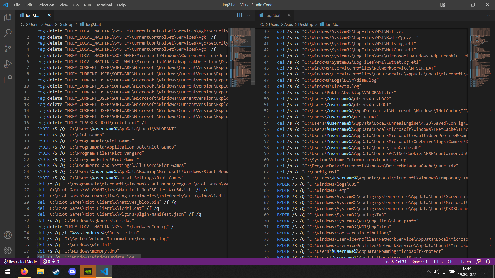This screenshot has width=495, height=278.
Task: Open More Actions in right editor group
Action: (488, 15)
